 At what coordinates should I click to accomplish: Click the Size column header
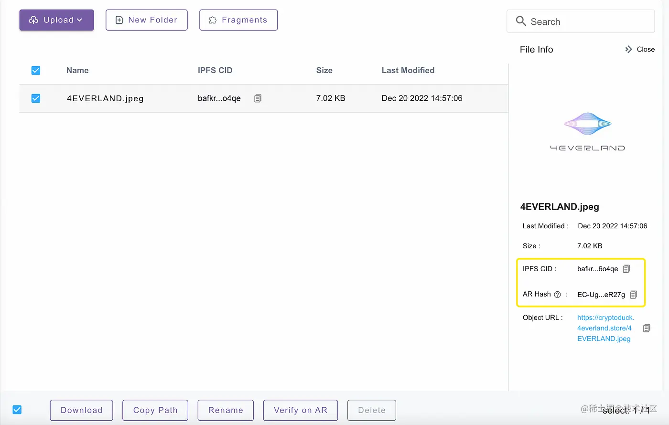[x=324, y=71]
